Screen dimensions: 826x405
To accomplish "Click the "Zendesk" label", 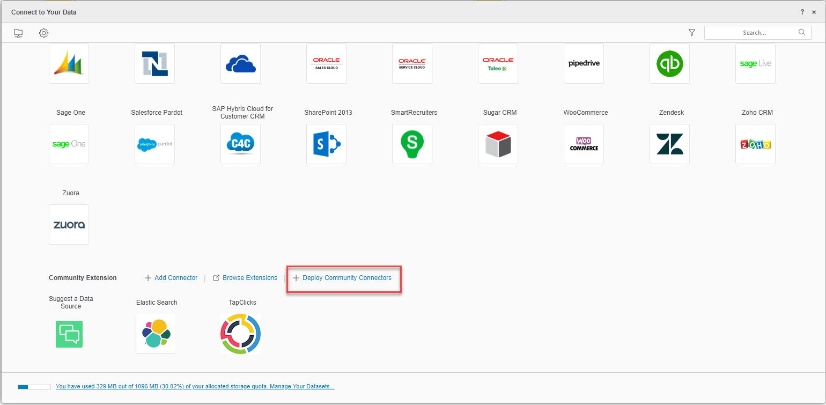I will click(672, 113).
